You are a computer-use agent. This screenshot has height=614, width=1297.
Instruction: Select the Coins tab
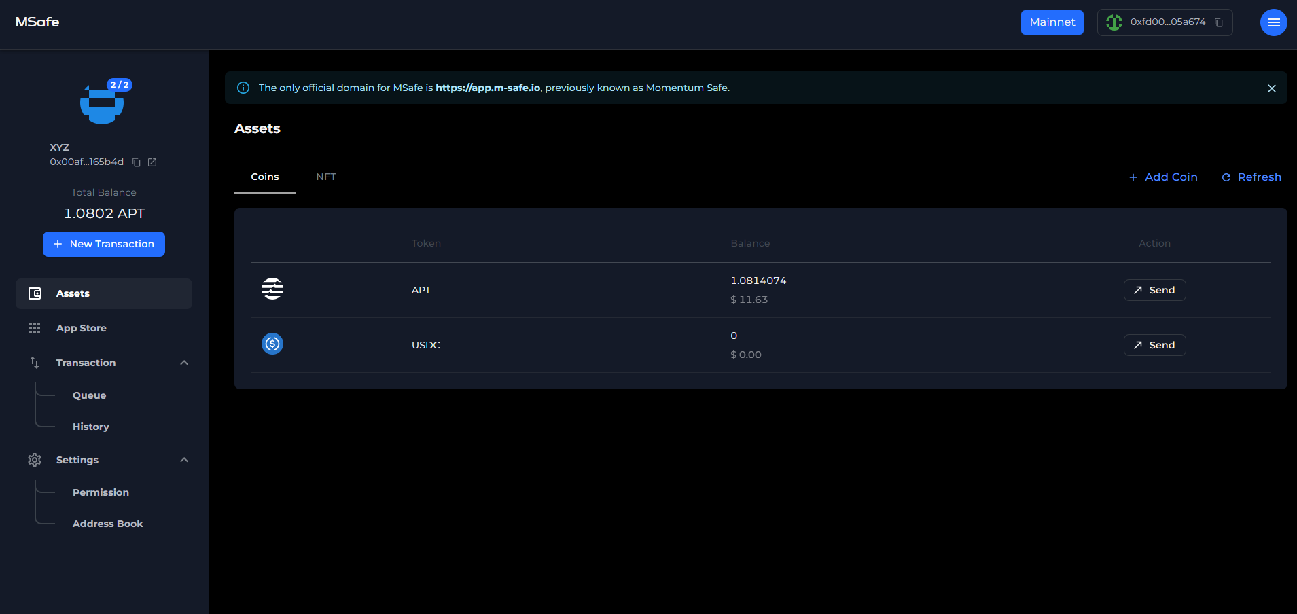265,177
